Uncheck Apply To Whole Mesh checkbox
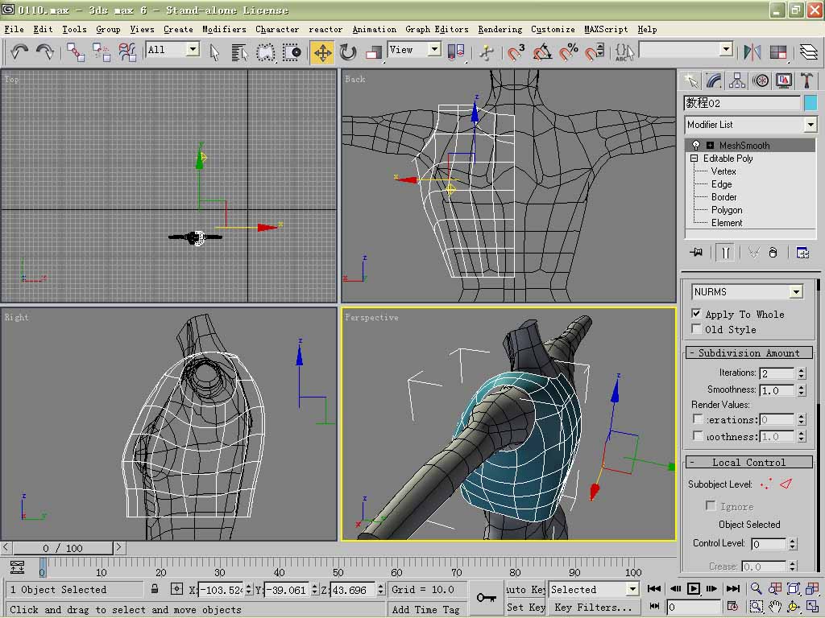Viewport: 825px width, 618px height. [x=696, y=314]
